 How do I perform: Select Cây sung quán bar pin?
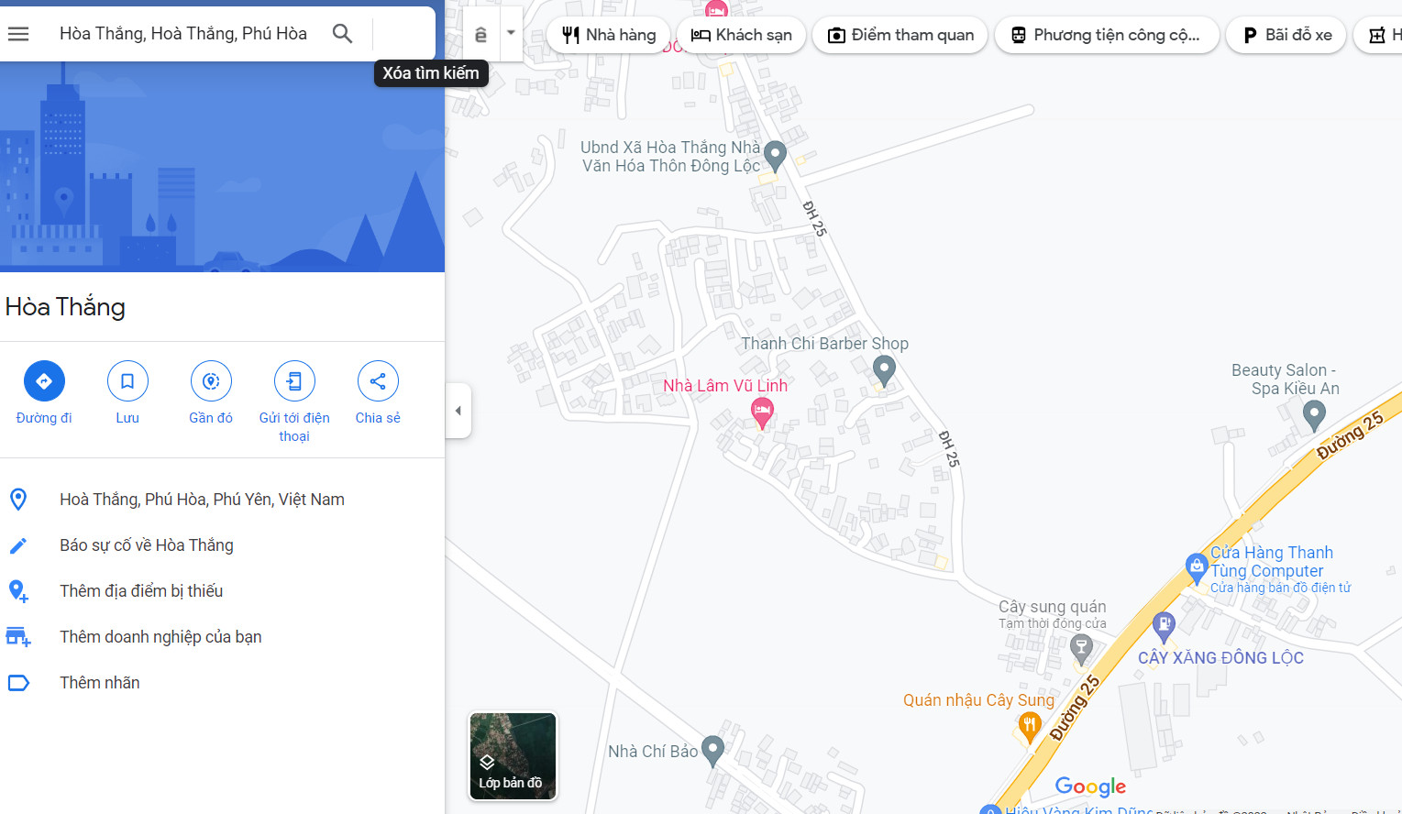pos(1082,649)
